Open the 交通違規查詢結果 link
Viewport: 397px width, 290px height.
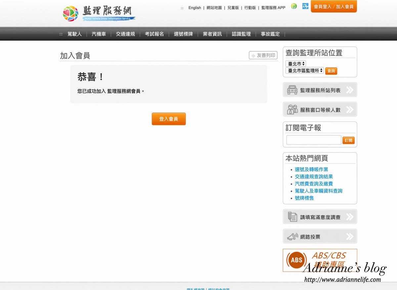314,177
